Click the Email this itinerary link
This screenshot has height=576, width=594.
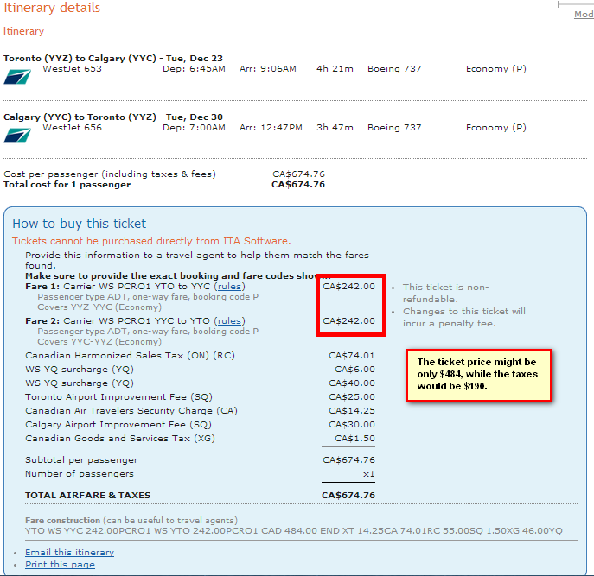(x=69, y=553)
